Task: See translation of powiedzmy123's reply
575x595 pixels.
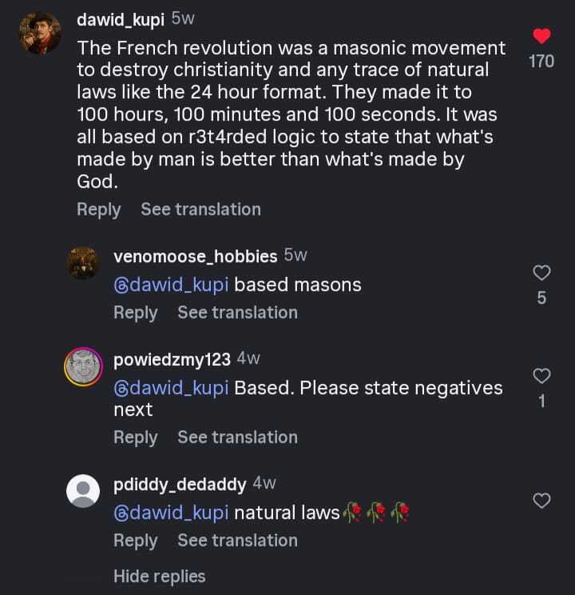Action: [x=237, y=437]
